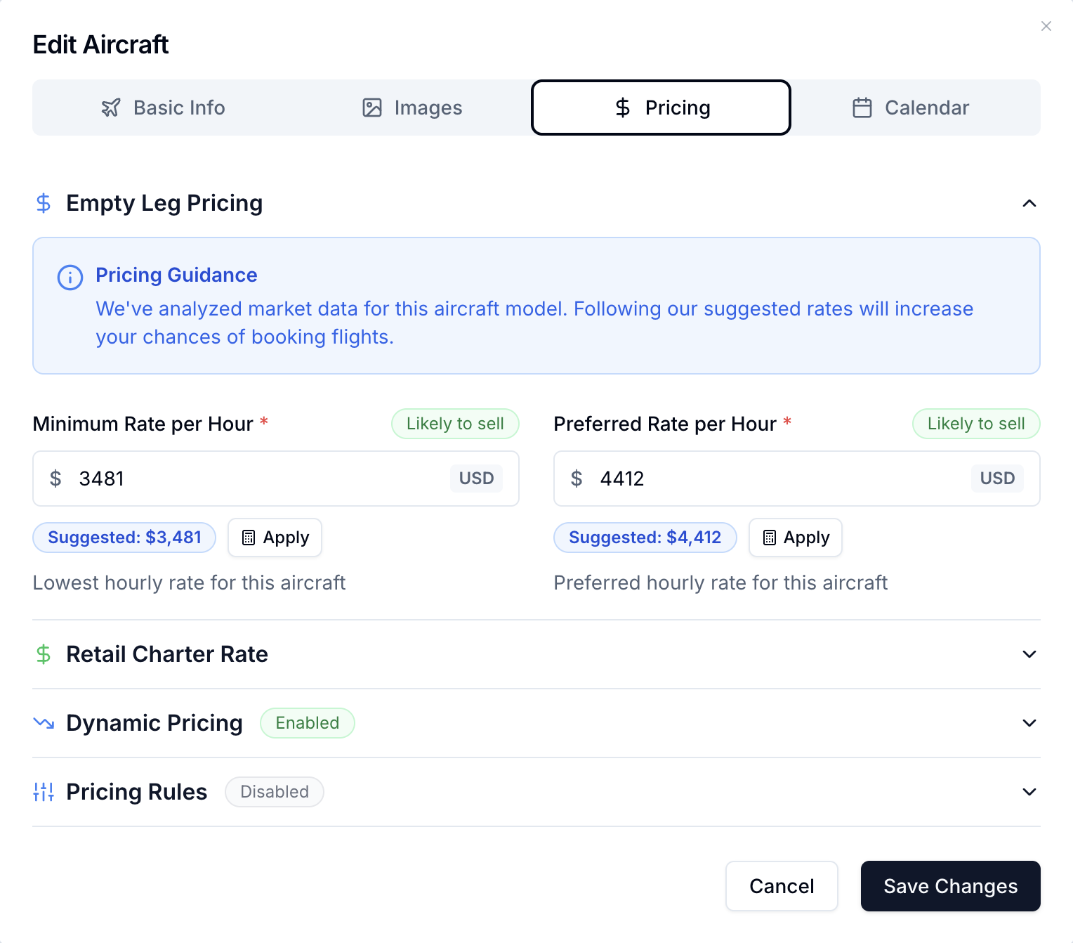Click the Likely to sell badge for Minimum Rate

[454, 424]
